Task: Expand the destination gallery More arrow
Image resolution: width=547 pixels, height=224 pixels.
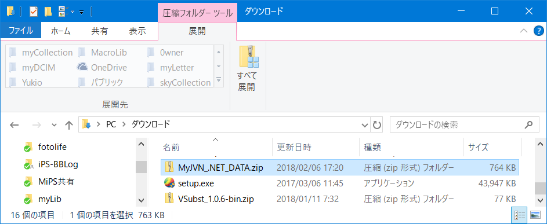Action: 218,80
